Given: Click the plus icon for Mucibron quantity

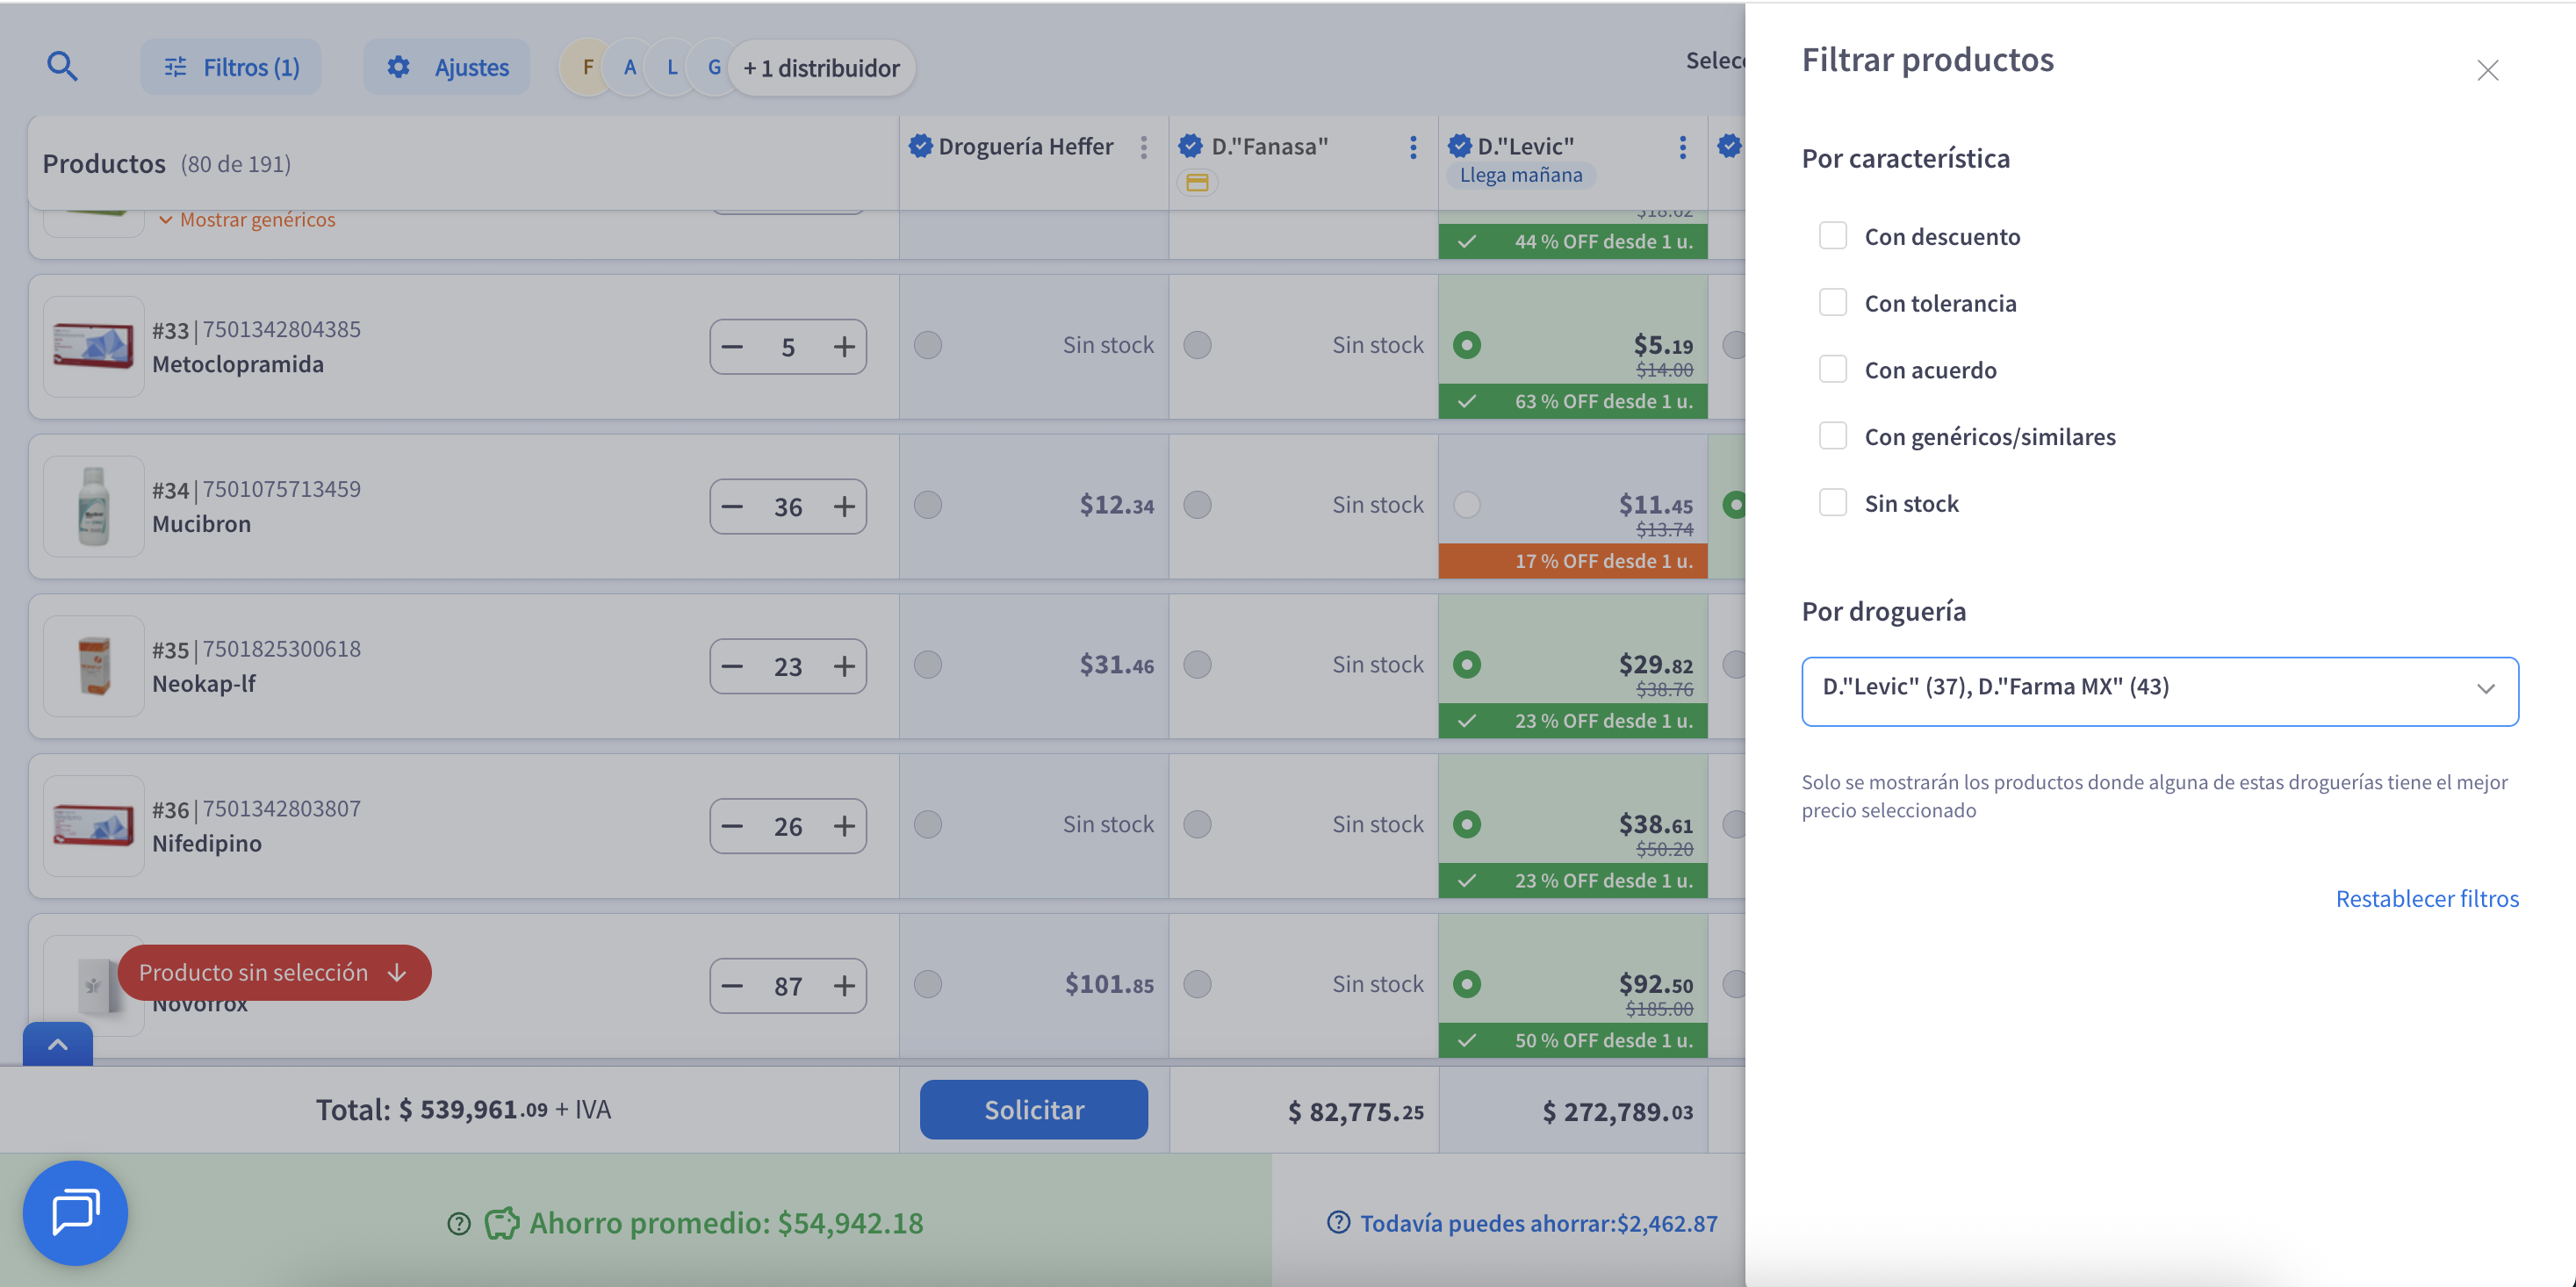Looking at the screenshot, I should 844,507.
